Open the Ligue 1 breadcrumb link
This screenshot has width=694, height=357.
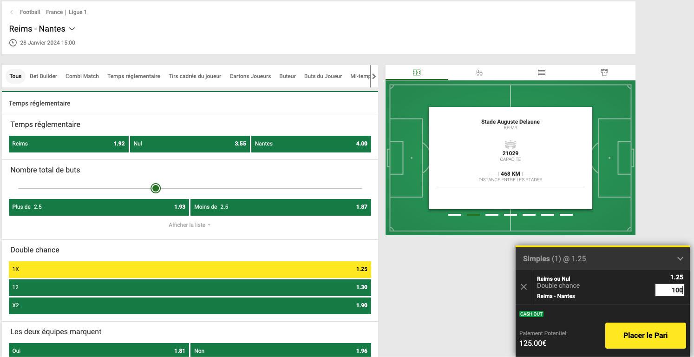[x=78, y=12]
